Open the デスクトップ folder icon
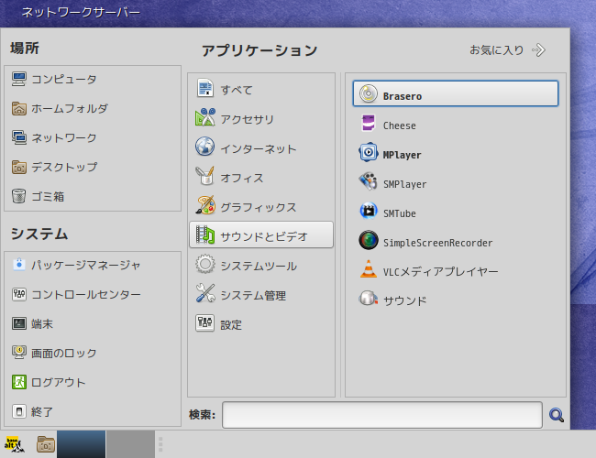This screenshot has height=458, width=596. (x=19, y=167)
